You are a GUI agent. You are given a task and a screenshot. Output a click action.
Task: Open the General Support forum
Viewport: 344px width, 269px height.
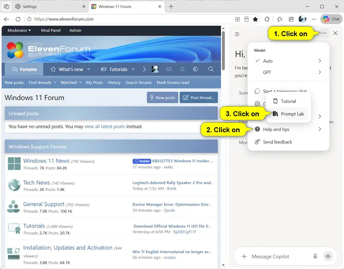coord(44,204)
